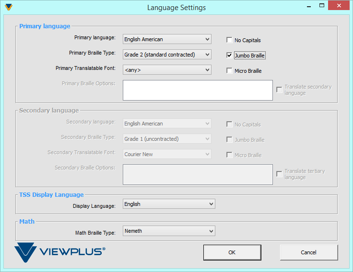Click inside the Primary Braille Options box
Screen dimensions: 353x272
pos(198,90)
